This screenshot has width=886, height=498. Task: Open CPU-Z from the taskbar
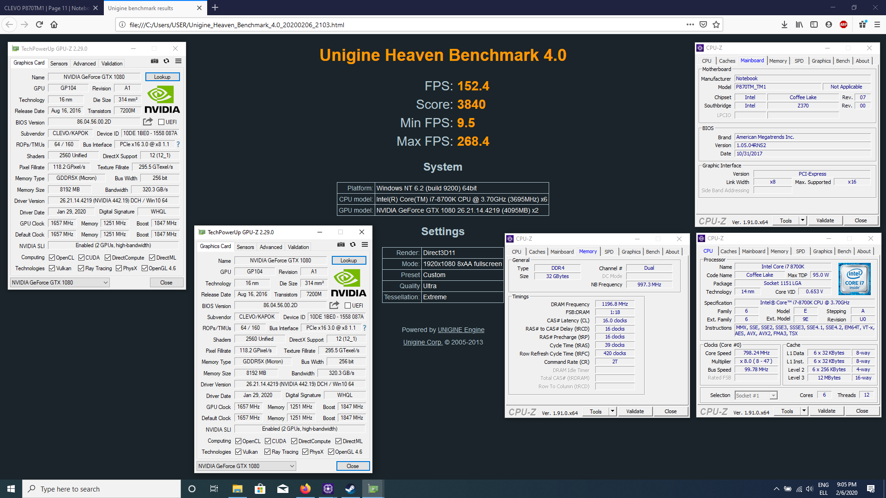328,489
